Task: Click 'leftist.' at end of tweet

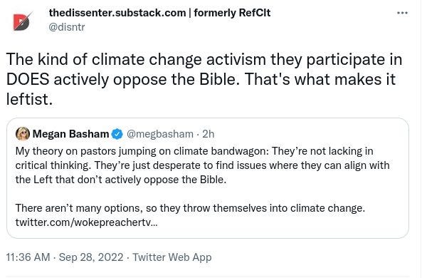Action: tap(29, 99)
